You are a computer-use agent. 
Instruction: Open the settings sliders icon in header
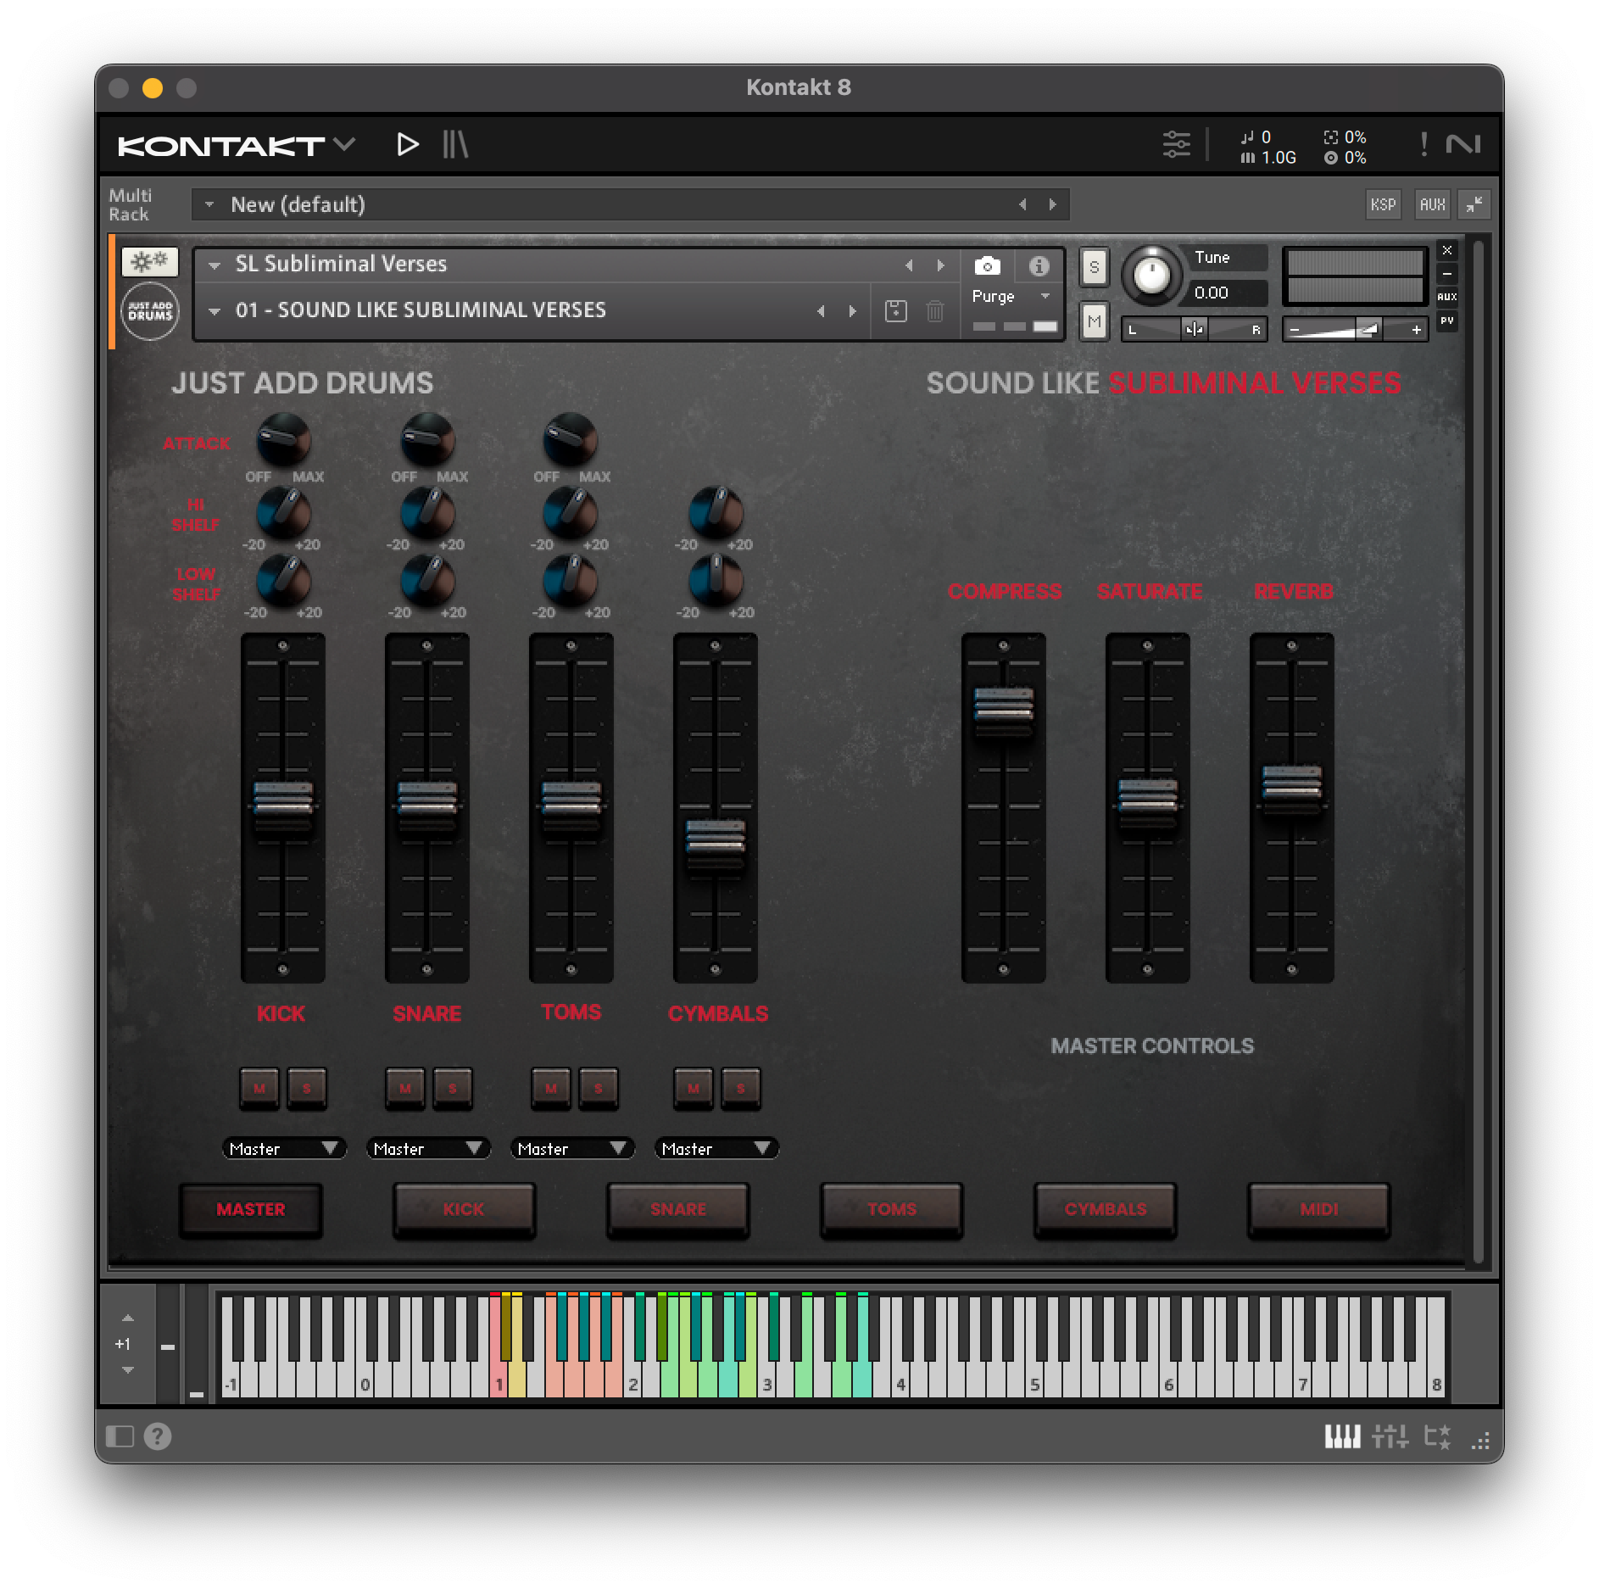point(1176,145)
